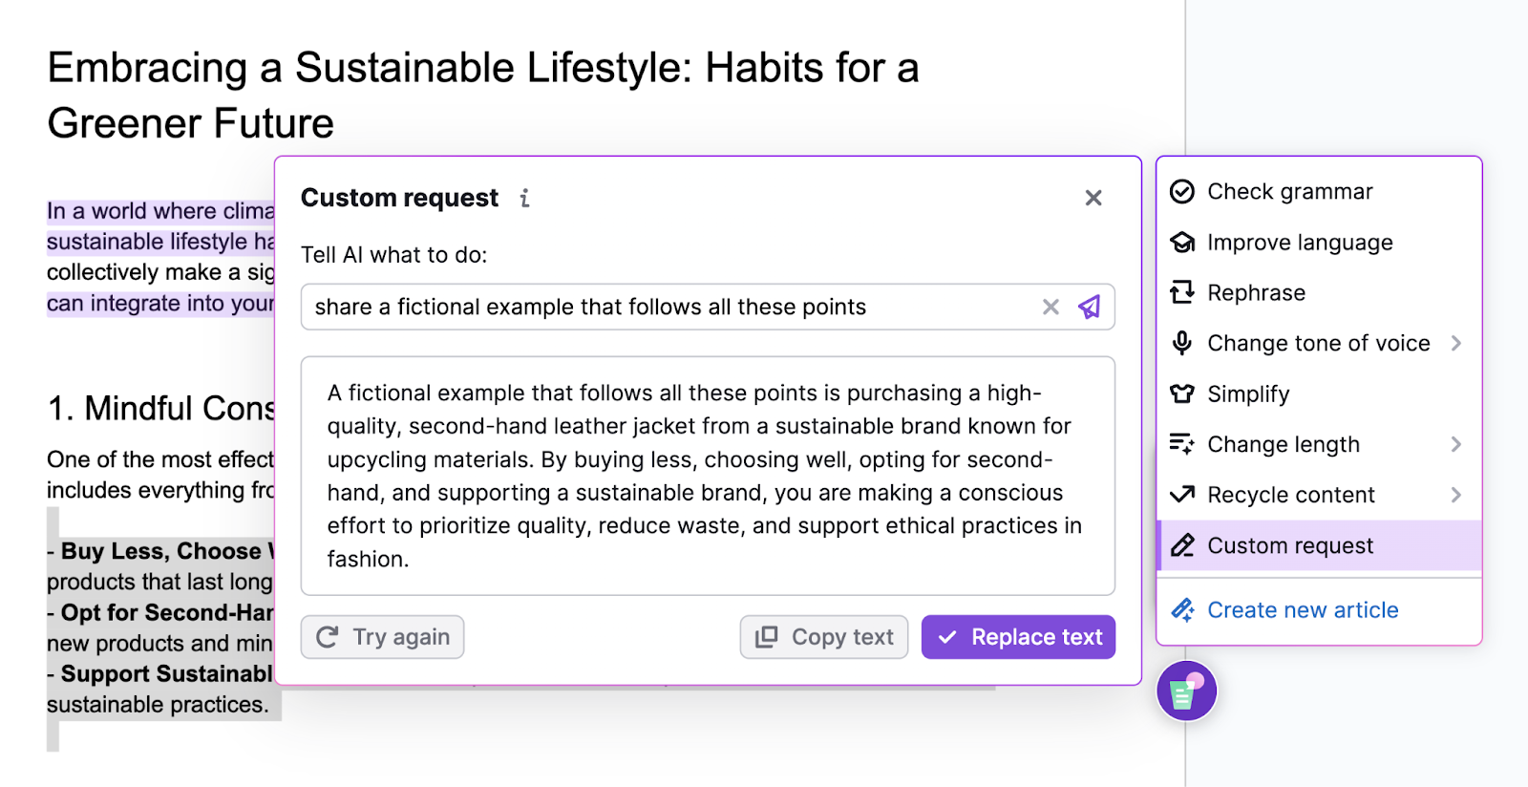Click the checkmark circle icon for Check grammar

tap(1183, 191)
